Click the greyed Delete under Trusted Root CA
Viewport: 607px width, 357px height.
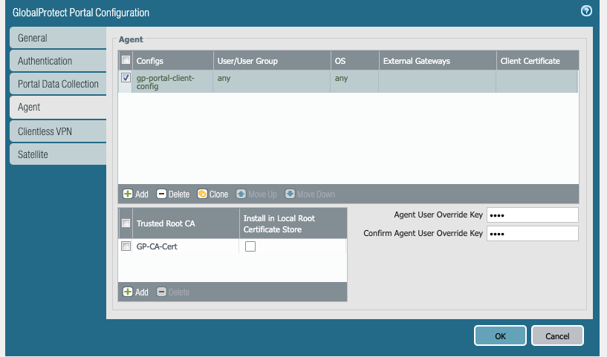173,292
